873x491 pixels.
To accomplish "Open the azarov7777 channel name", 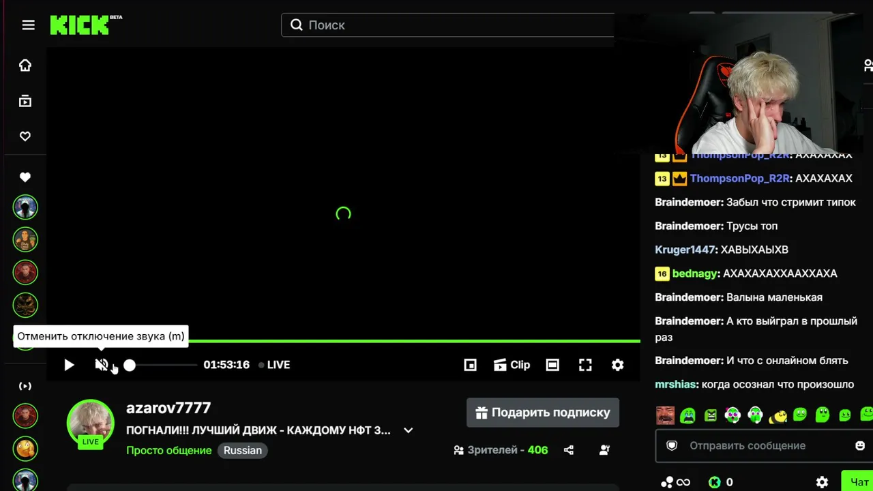I will point(168,408).
